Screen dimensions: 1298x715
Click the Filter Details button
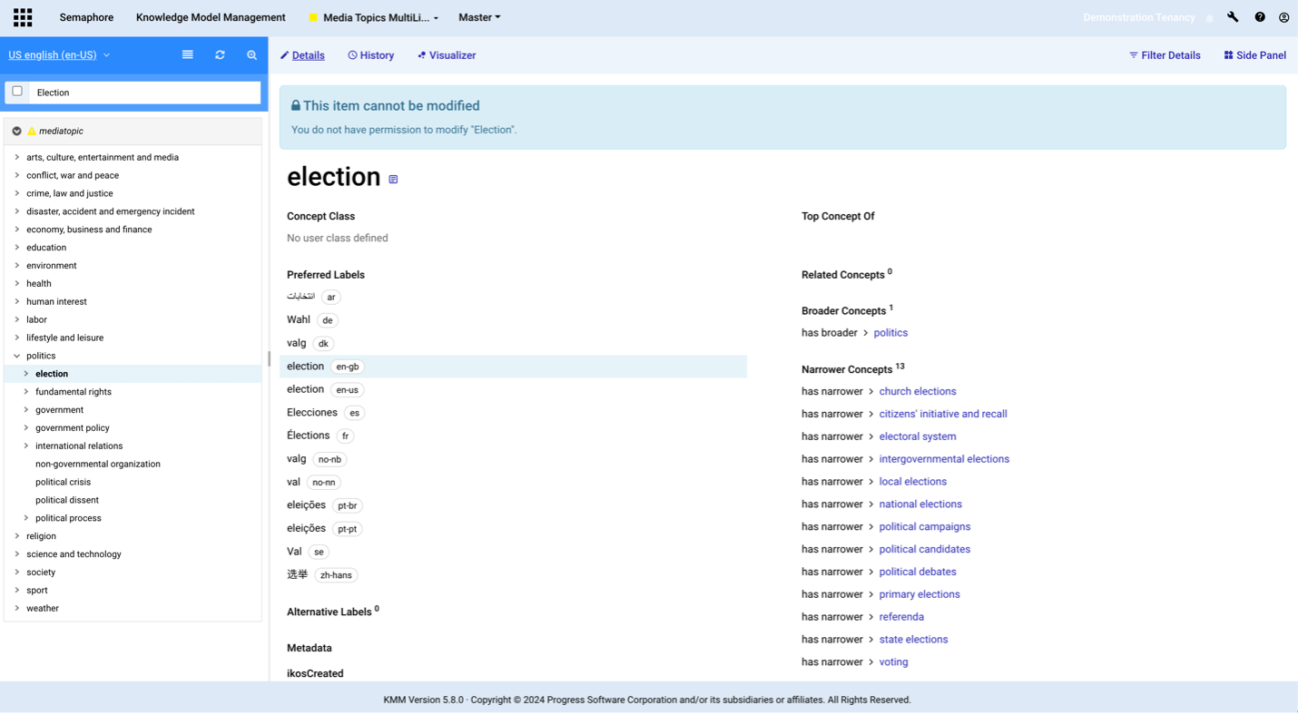click(x=1165, y=55)
